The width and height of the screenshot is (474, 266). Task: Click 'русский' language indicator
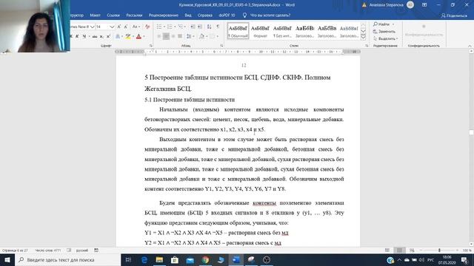82,250
